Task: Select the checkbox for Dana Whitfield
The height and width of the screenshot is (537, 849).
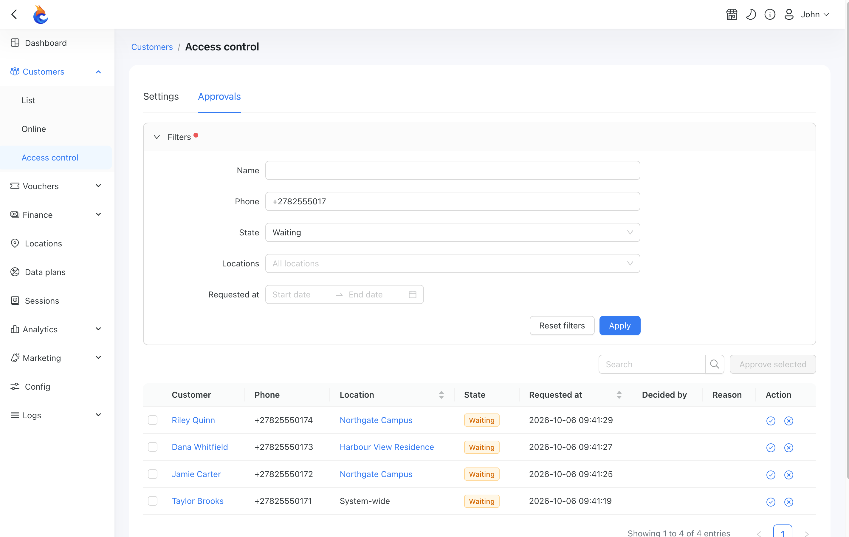Action: (153, 447)
